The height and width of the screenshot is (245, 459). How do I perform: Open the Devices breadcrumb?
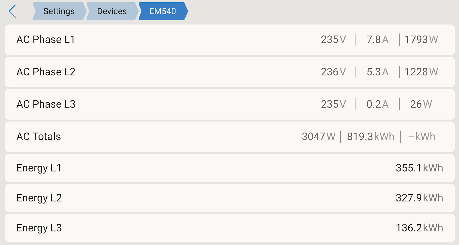click(112, 11)
